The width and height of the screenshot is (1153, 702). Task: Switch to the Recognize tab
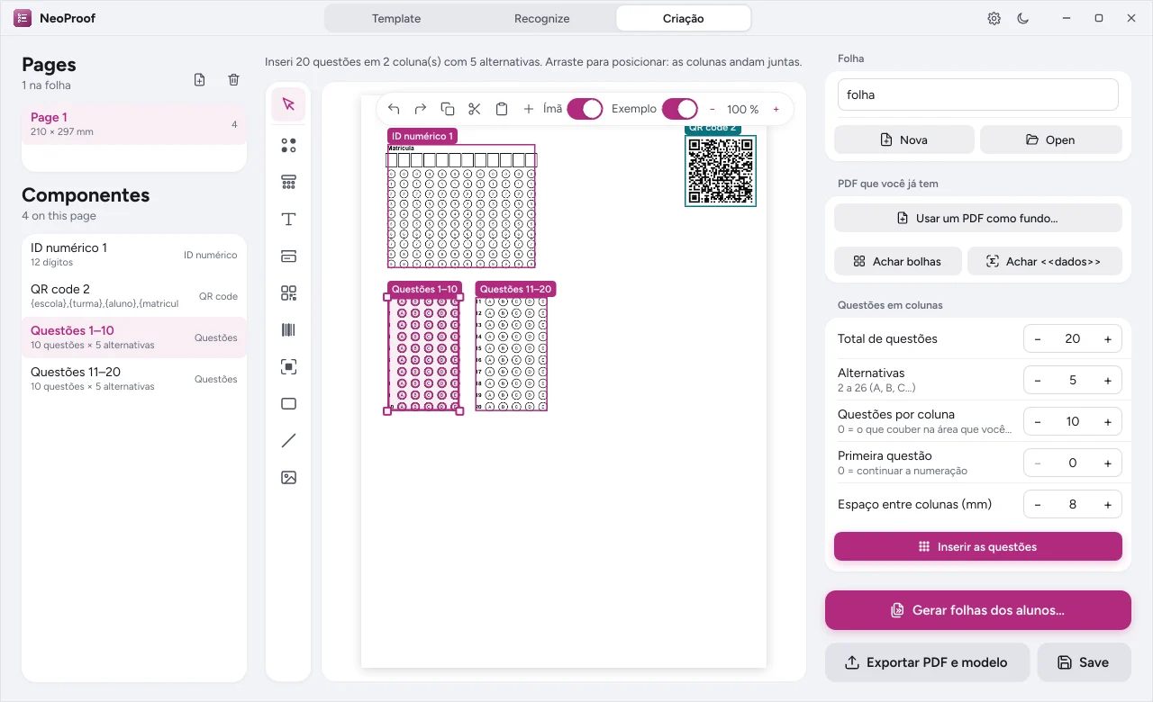point(541,18)
